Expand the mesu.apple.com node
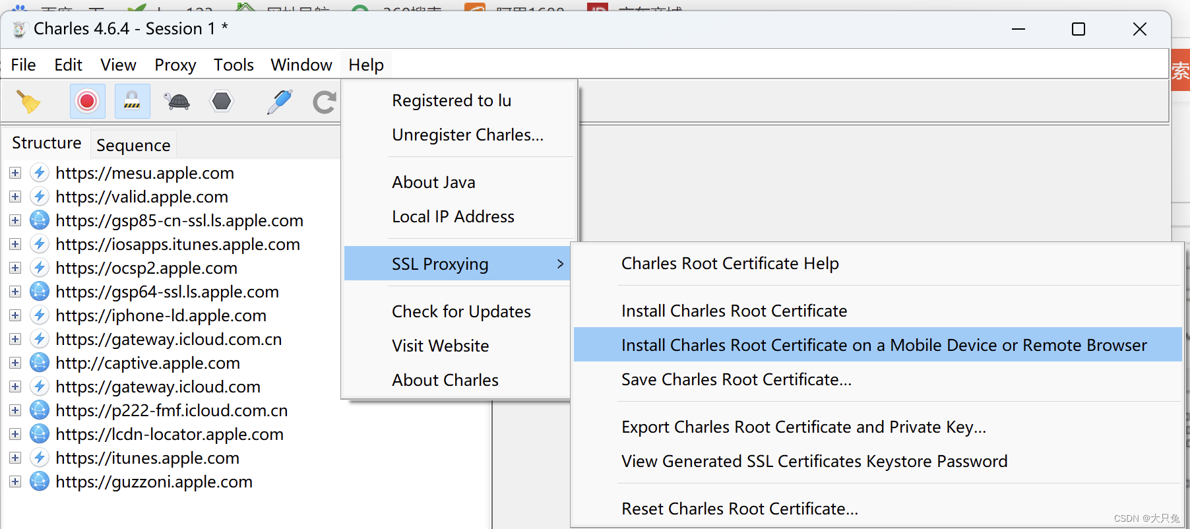This screenshot has width=1190, height=529. [15, 173]
